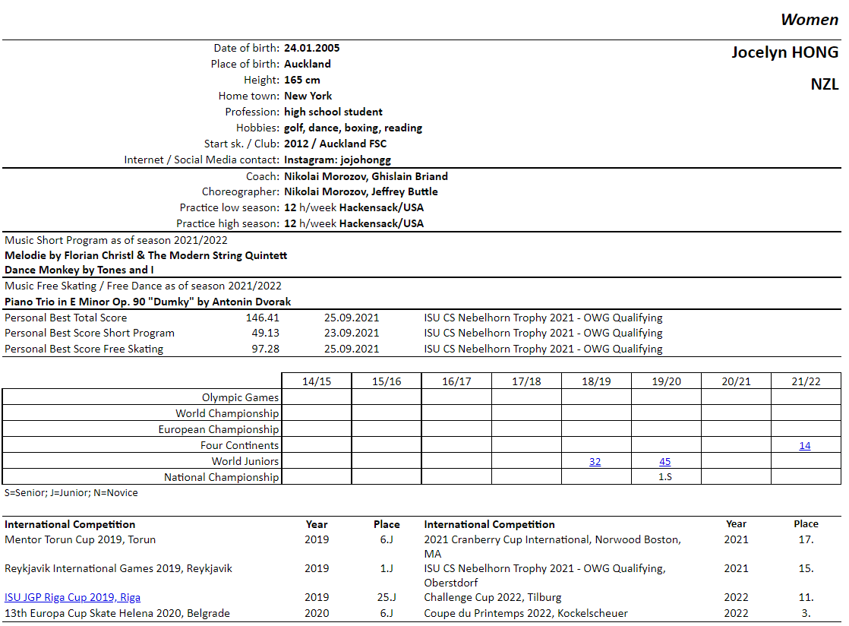Click place 17. for Cranberry Cup
This screenshot has width=849, height=626.
pyautogui.click(x=806, y=540)
